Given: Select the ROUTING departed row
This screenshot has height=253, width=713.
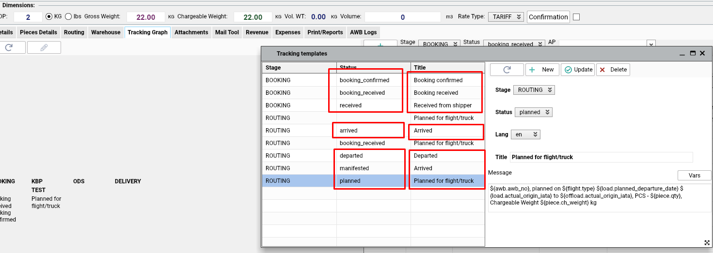Looking at the screenshot, I should coord(351,156).
